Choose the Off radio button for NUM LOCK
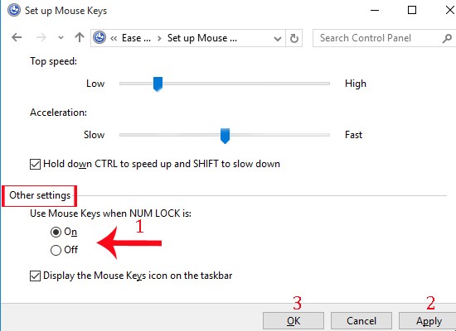This screenshot has height=331, width=456. coord(56,250)
